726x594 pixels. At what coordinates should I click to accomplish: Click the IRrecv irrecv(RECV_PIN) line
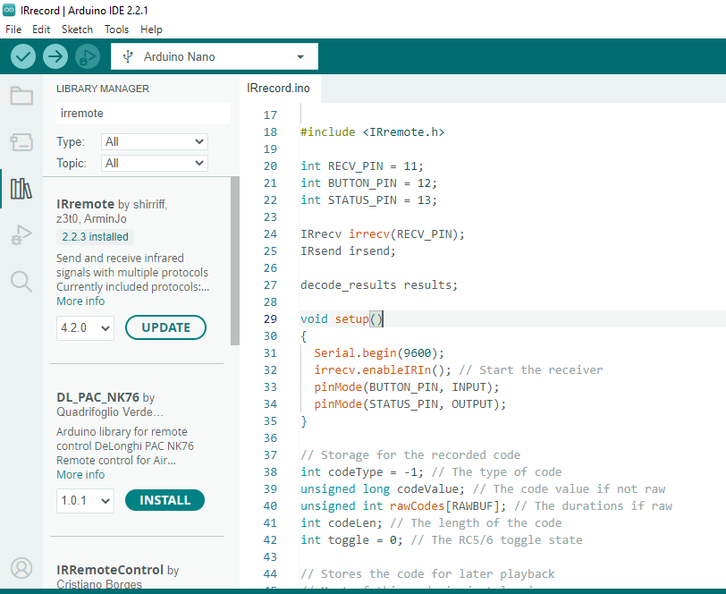tap(383, 234)
